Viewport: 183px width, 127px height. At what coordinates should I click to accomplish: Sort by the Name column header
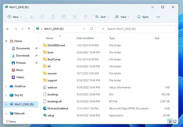pyautogui.click(x=49, y=38)
